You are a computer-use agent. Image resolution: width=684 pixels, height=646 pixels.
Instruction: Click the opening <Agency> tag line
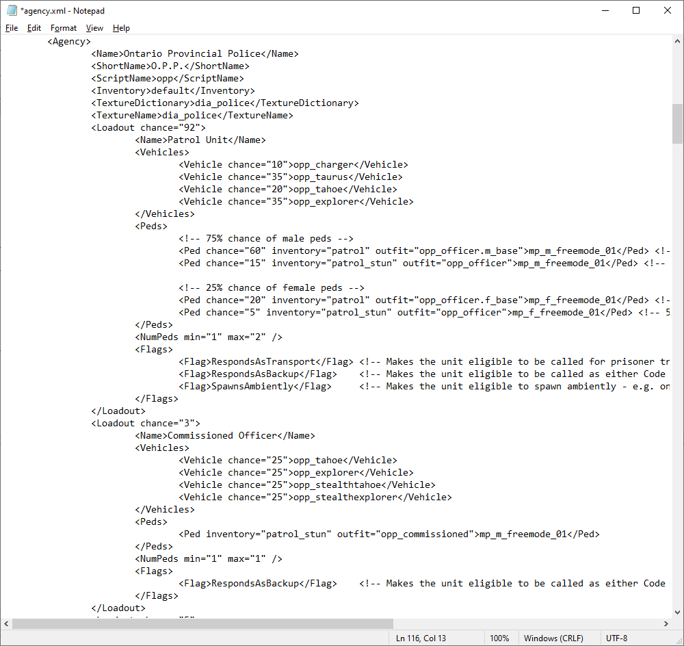point(69,42)
